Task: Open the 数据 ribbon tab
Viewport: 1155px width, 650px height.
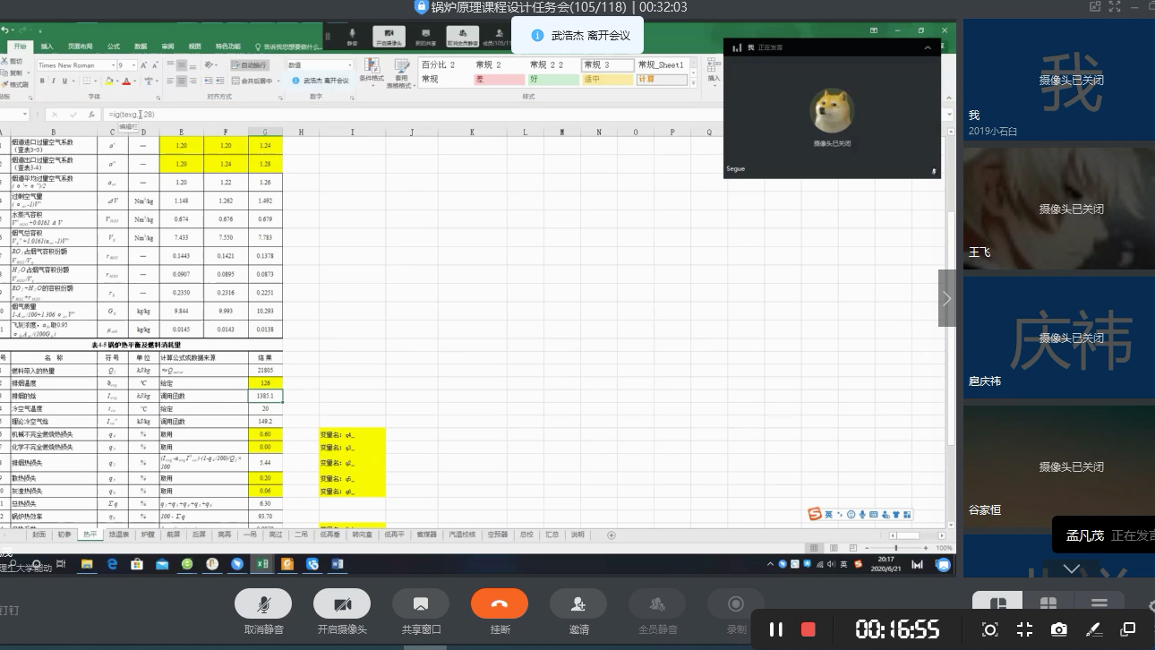Action: tap(141, 46)
